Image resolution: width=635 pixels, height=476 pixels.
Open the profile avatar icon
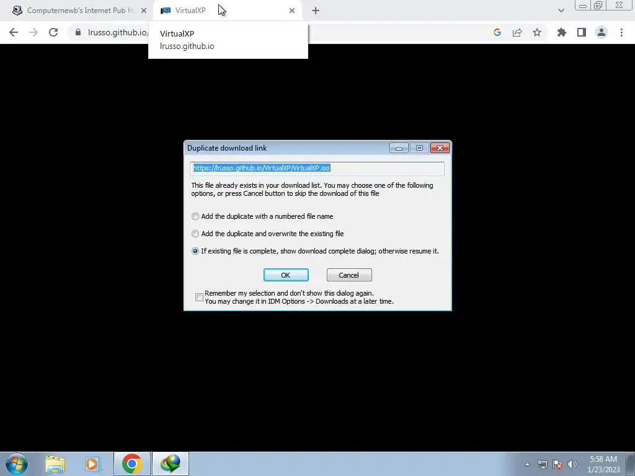pos(602,32)
